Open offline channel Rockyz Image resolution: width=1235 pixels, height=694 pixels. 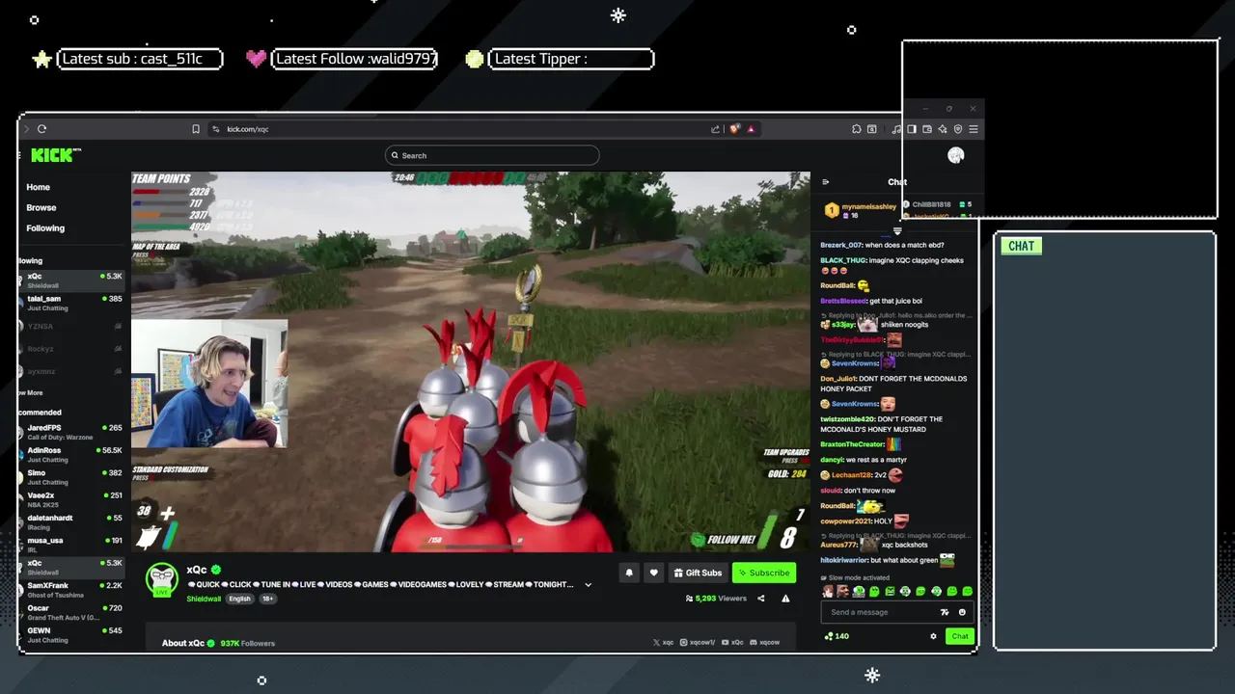click(72, 349)
